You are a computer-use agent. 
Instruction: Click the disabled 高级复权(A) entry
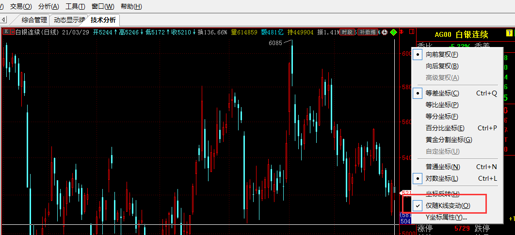pos(457,78)
